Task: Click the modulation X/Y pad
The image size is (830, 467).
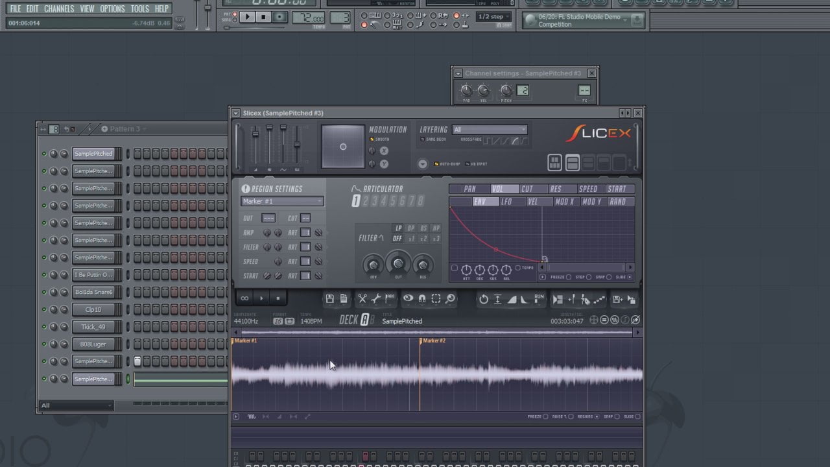Action: 343,147
